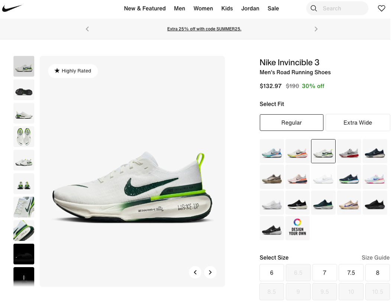Choose the navy with green sole colorway
Viewport: 391px width, 302px height.
click(349, 177)
